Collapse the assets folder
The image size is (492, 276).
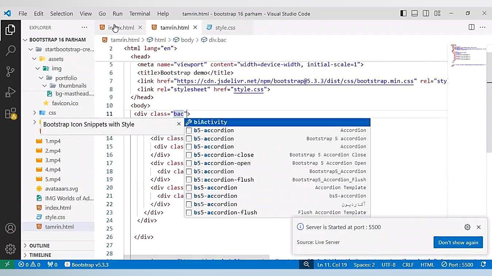click(x=34, y=59)
